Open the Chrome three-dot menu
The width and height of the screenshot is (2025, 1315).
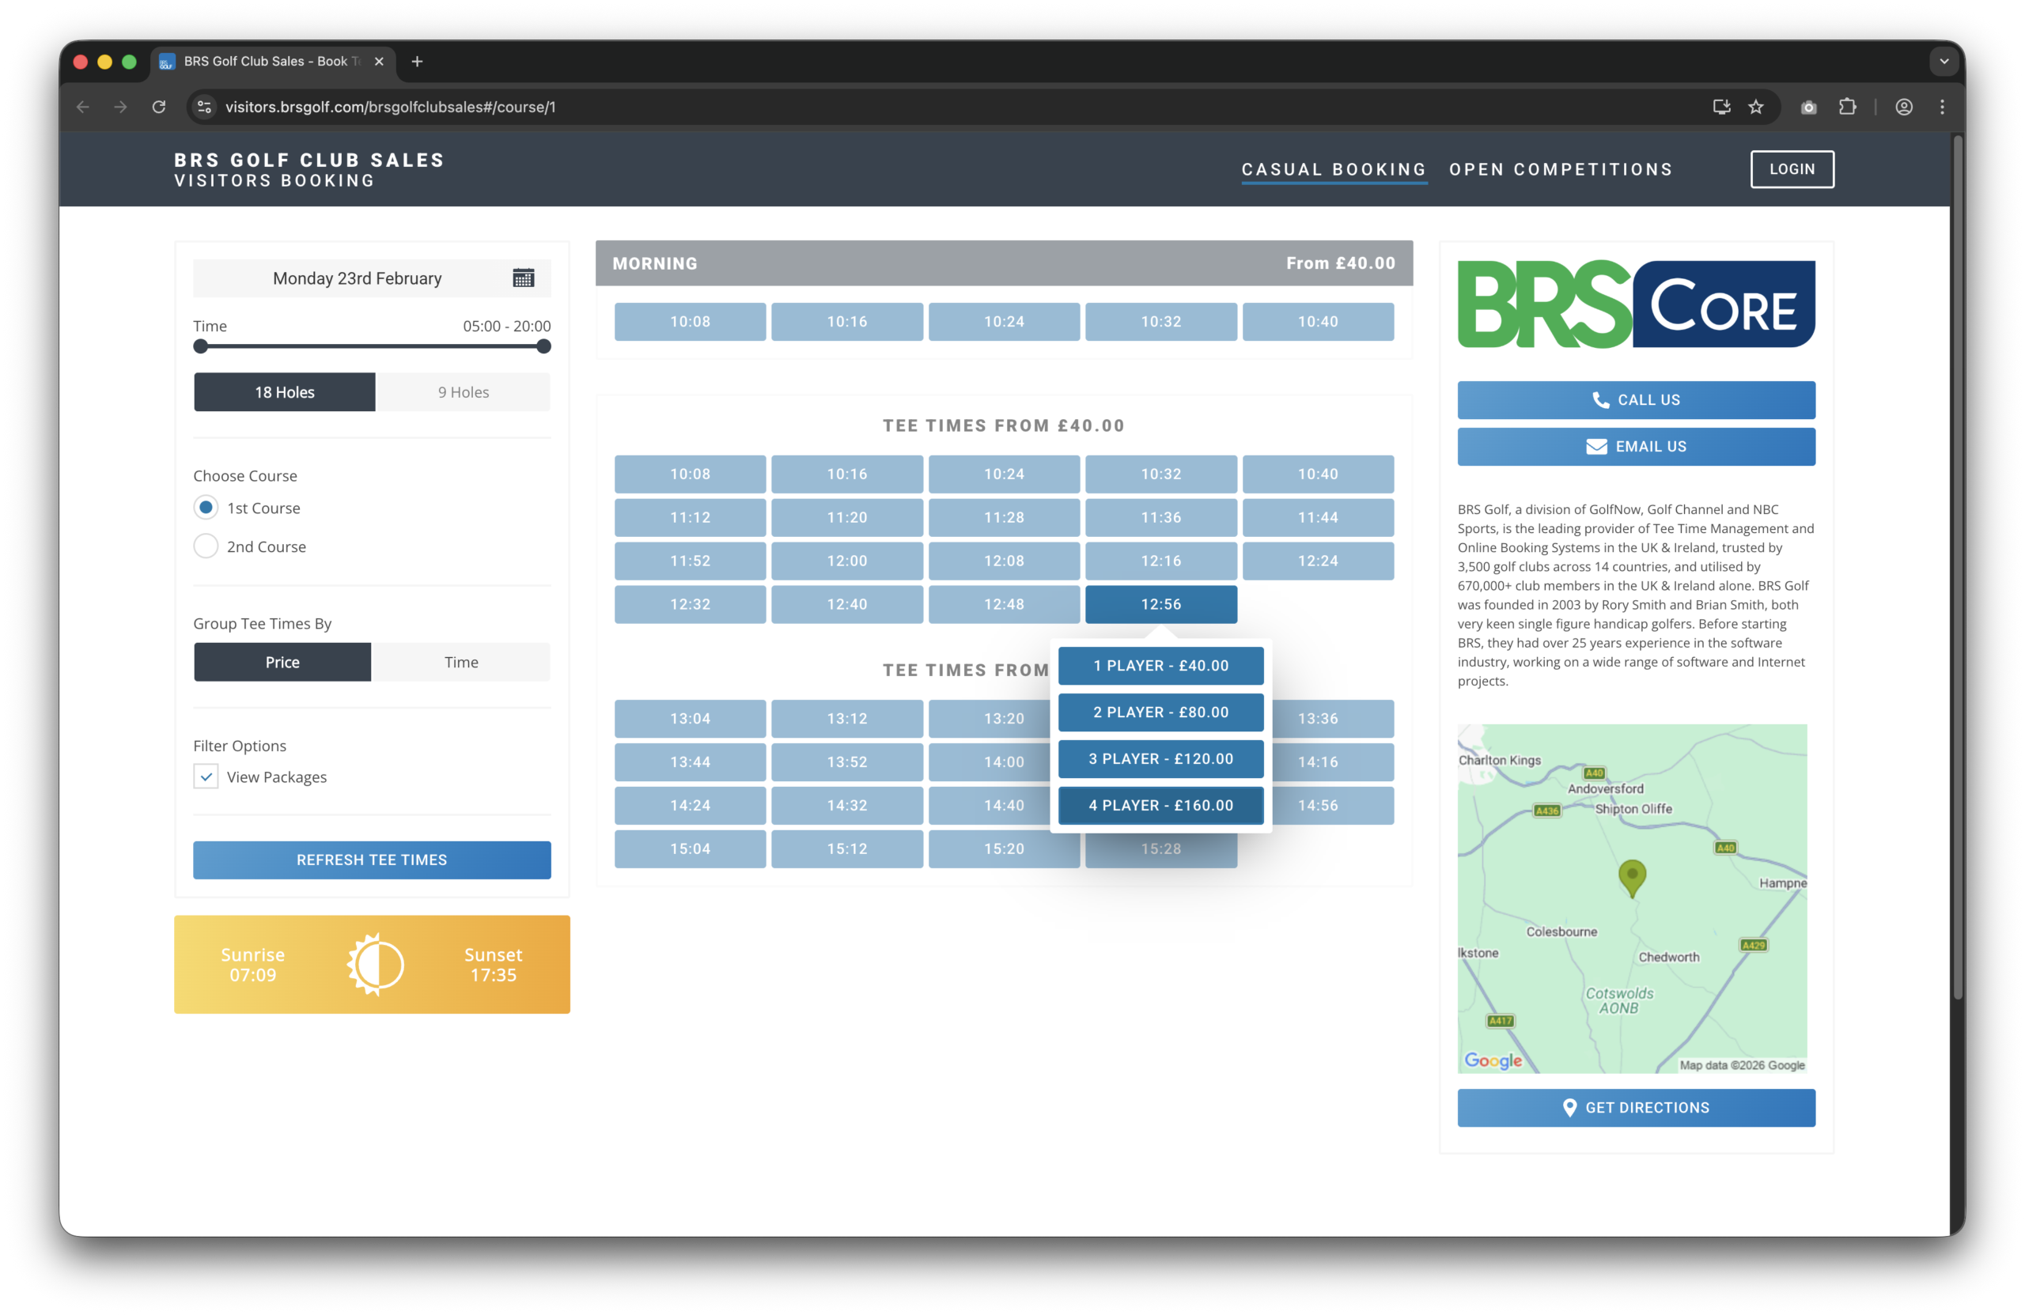click(1942, 108)
